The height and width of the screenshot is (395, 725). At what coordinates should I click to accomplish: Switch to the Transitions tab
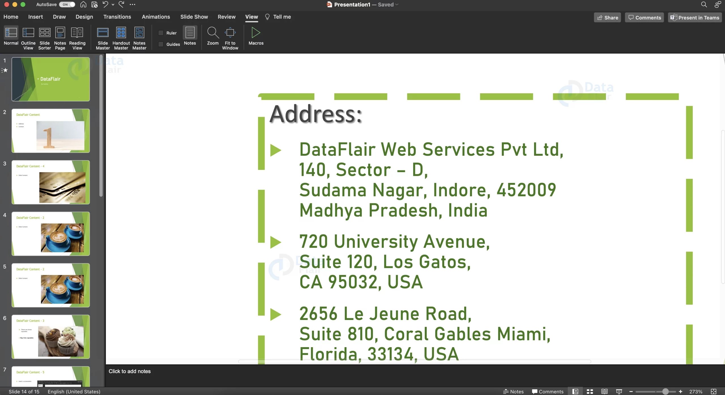click(x=117, y=17)
